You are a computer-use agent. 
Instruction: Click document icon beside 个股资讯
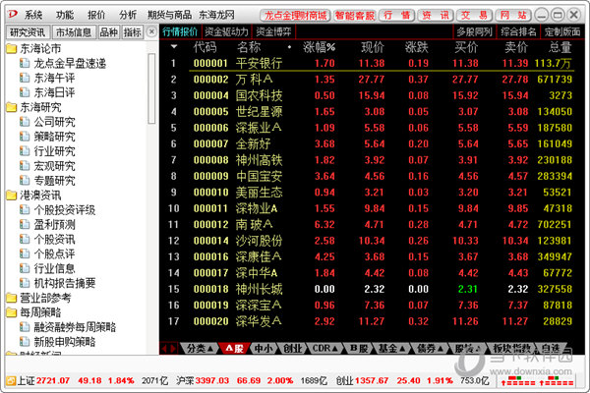25,239
